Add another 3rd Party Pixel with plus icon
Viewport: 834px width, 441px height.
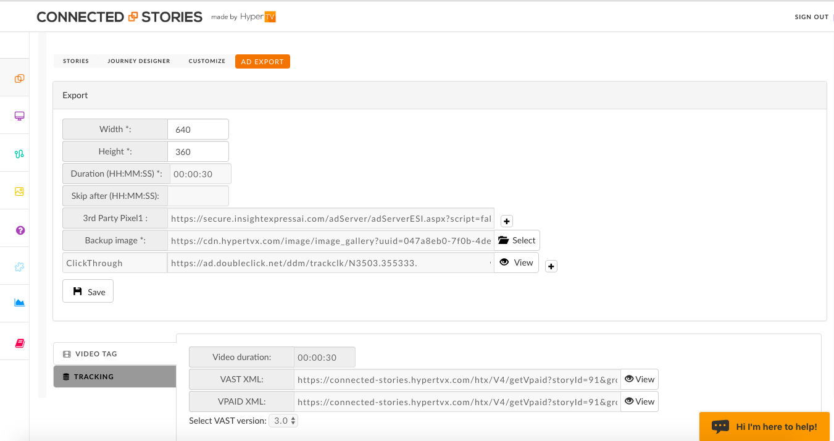click(x=507, y=221)
